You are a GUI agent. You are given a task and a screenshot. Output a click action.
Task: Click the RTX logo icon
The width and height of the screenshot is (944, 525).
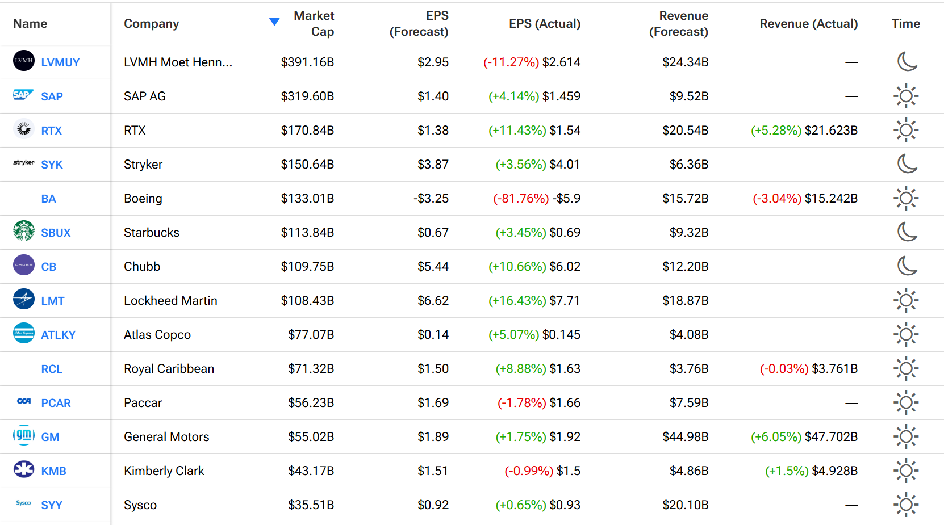point(24,129)
